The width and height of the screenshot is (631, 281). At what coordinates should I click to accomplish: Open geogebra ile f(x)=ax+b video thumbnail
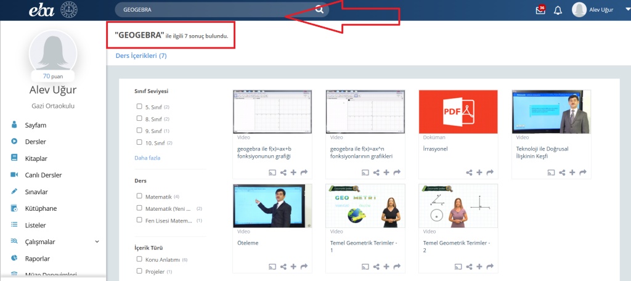click(x=272, y=112)
